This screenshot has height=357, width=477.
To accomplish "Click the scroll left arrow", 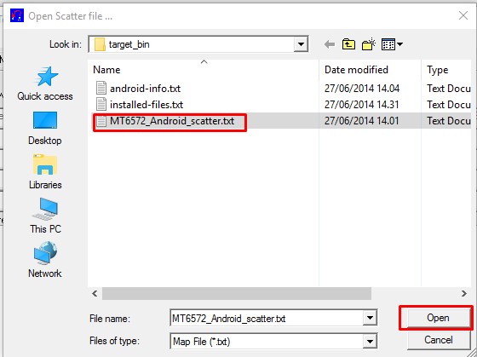I will point(95,293).
